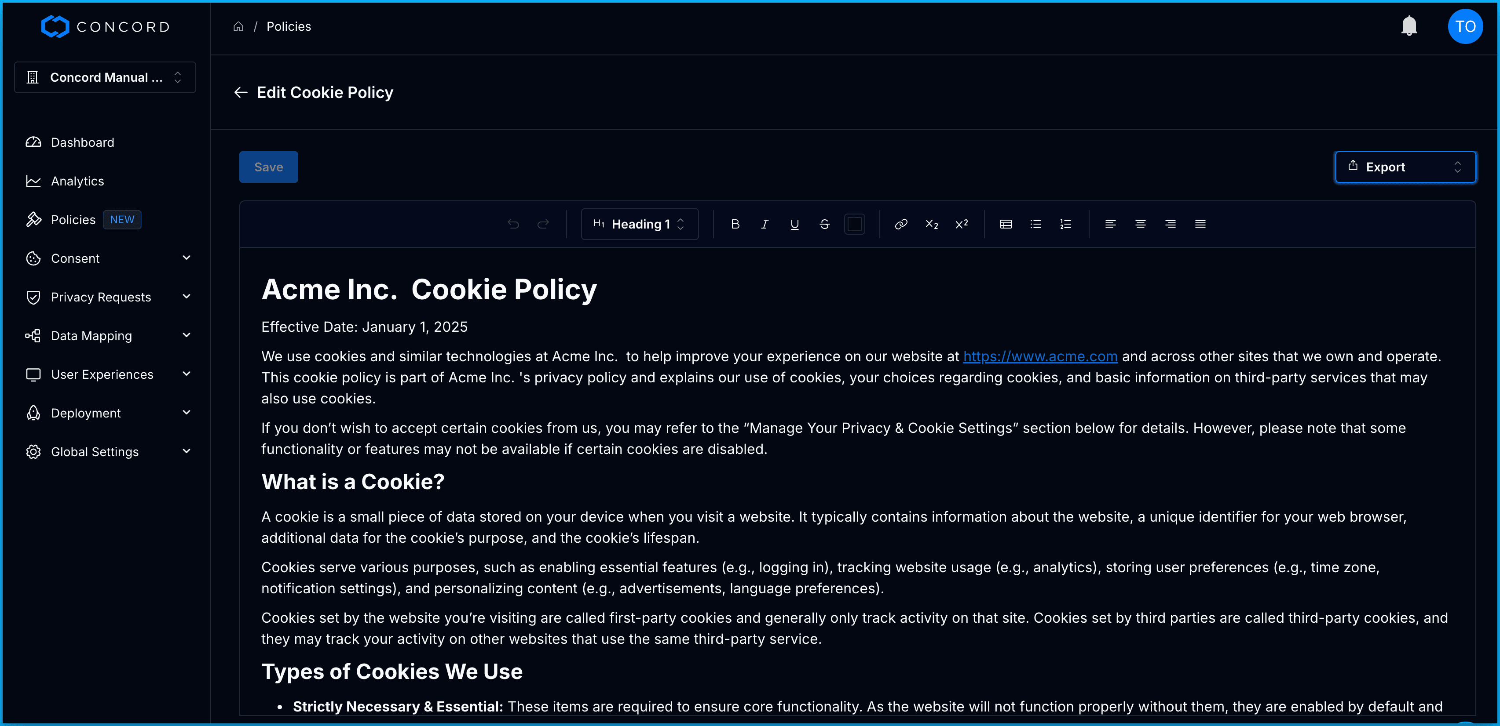Open the Heading 1 style dropdown

point(639,224)
